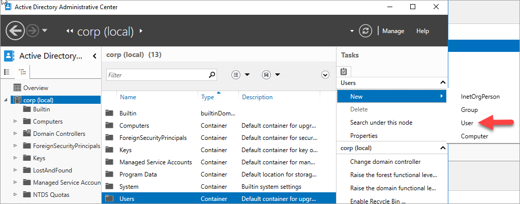This screenshot has width=520, height=204.
Task: Click the search magnifier in Filter box
Action: [212, 75]
